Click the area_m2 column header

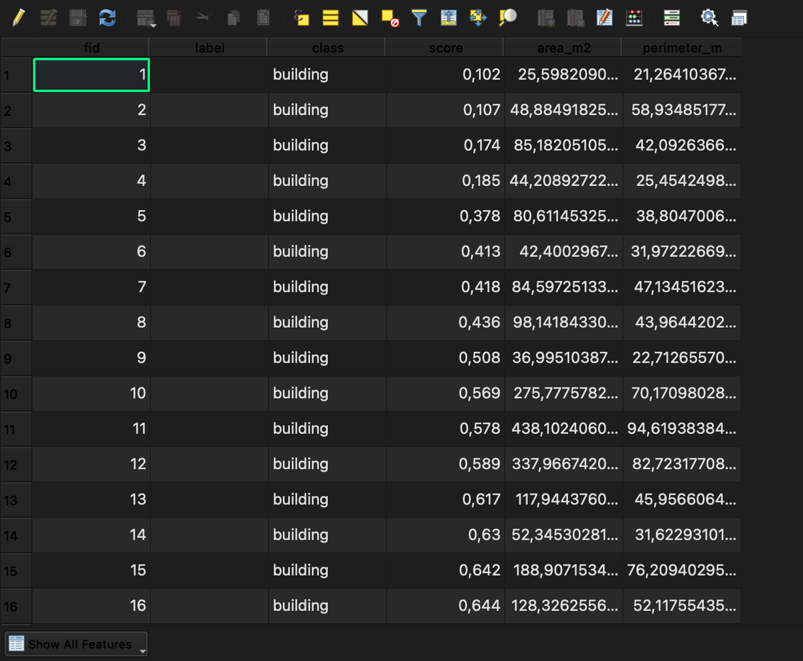[563, 48]
